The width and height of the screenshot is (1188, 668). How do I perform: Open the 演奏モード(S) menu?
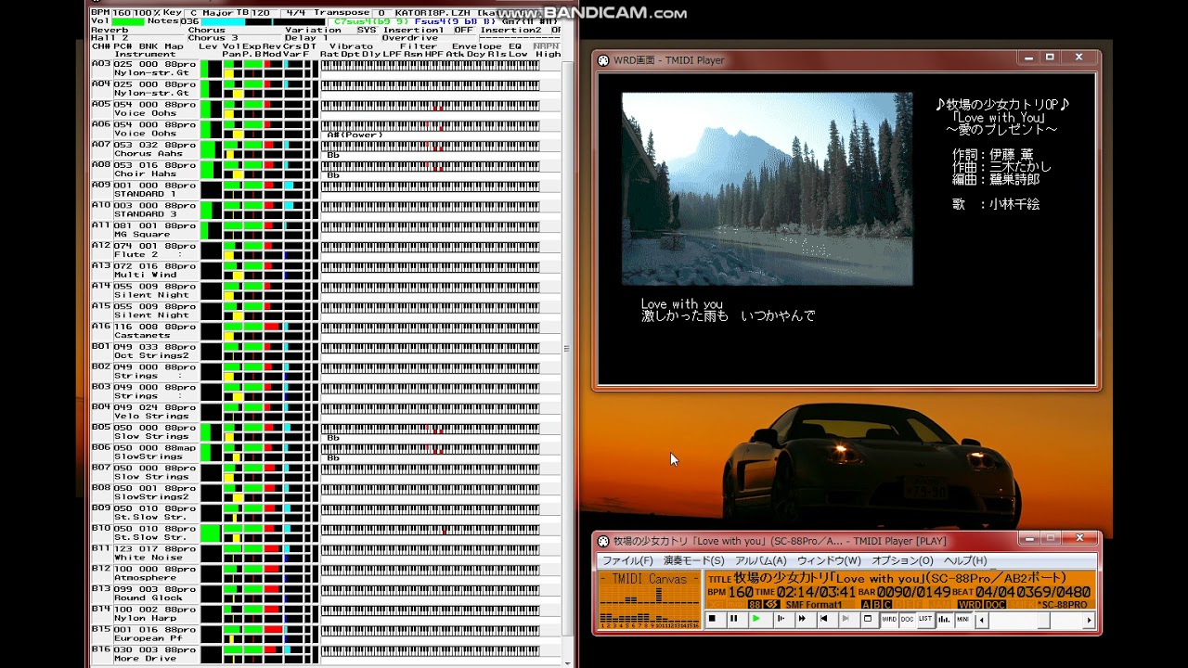(x=693, y=560)
